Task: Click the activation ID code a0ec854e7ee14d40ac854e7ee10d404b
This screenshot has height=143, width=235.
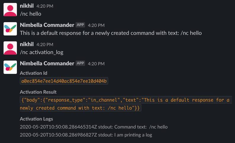Action: 64,81
